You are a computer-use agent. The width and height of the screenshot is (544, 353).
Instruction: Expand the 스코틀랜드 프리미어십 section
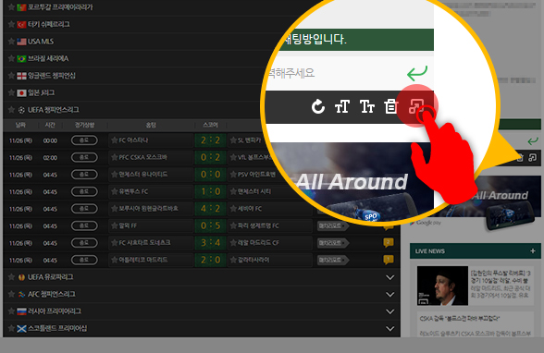(390, 328)
